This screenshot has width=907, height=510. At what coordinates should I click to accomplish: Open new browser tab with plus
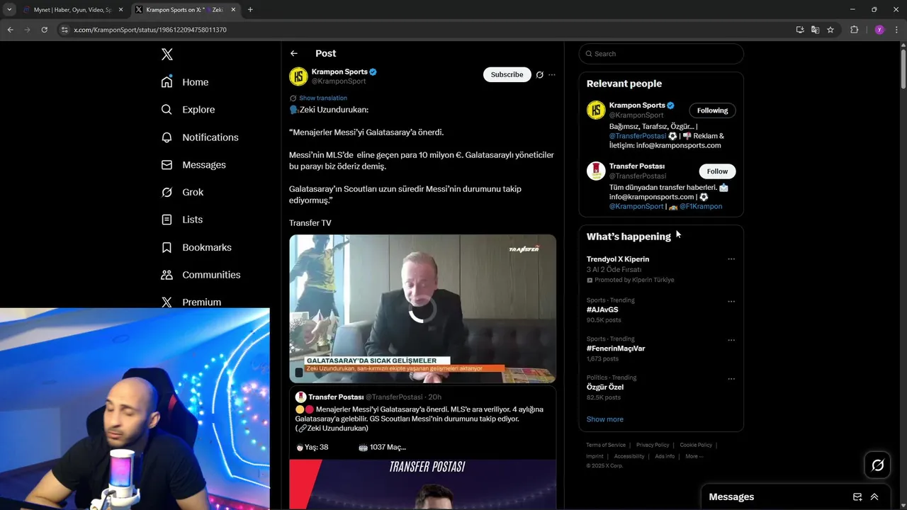click(250, 10)
